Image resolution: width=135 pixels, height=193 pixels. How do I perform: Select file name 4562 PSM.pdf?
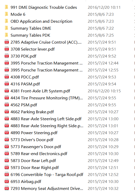[24, 105]
